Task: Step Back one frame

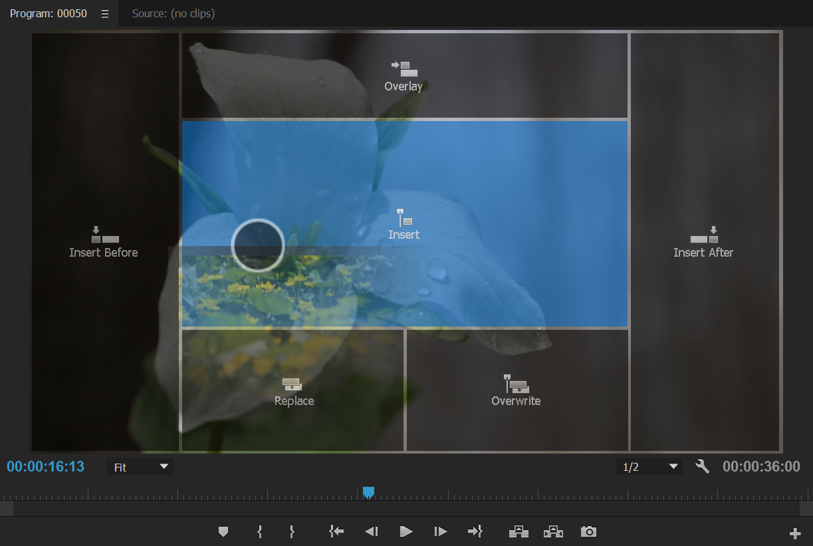Action: (371, 531)
